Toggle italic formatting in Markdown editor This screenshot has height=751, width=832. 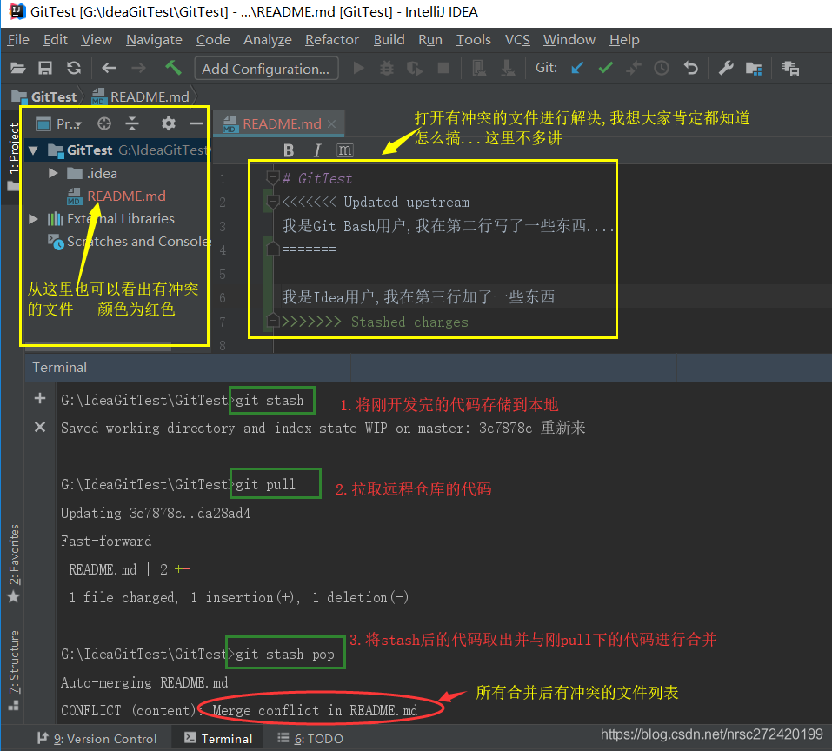(x=317, y=150)
